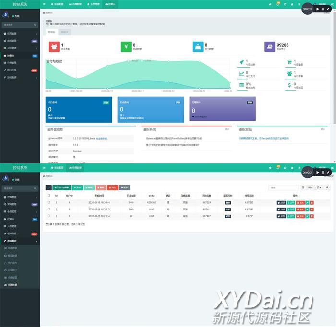Click the search field in the table toolbar
This screenshot has width=336, height=327.
point(283,187)
